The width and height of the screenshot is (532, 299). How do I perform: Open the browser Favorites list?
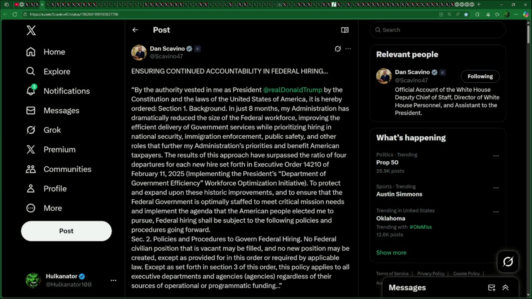(498, 14)
